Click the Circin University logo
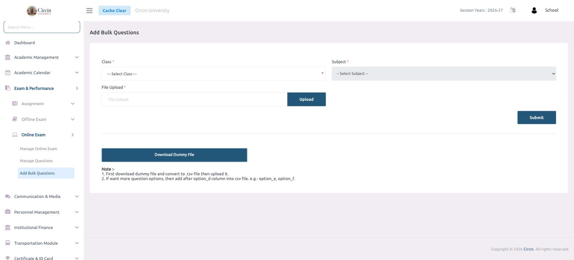Image resolution: width=574 pixels, height=260 pixels. tap(39, 11)
